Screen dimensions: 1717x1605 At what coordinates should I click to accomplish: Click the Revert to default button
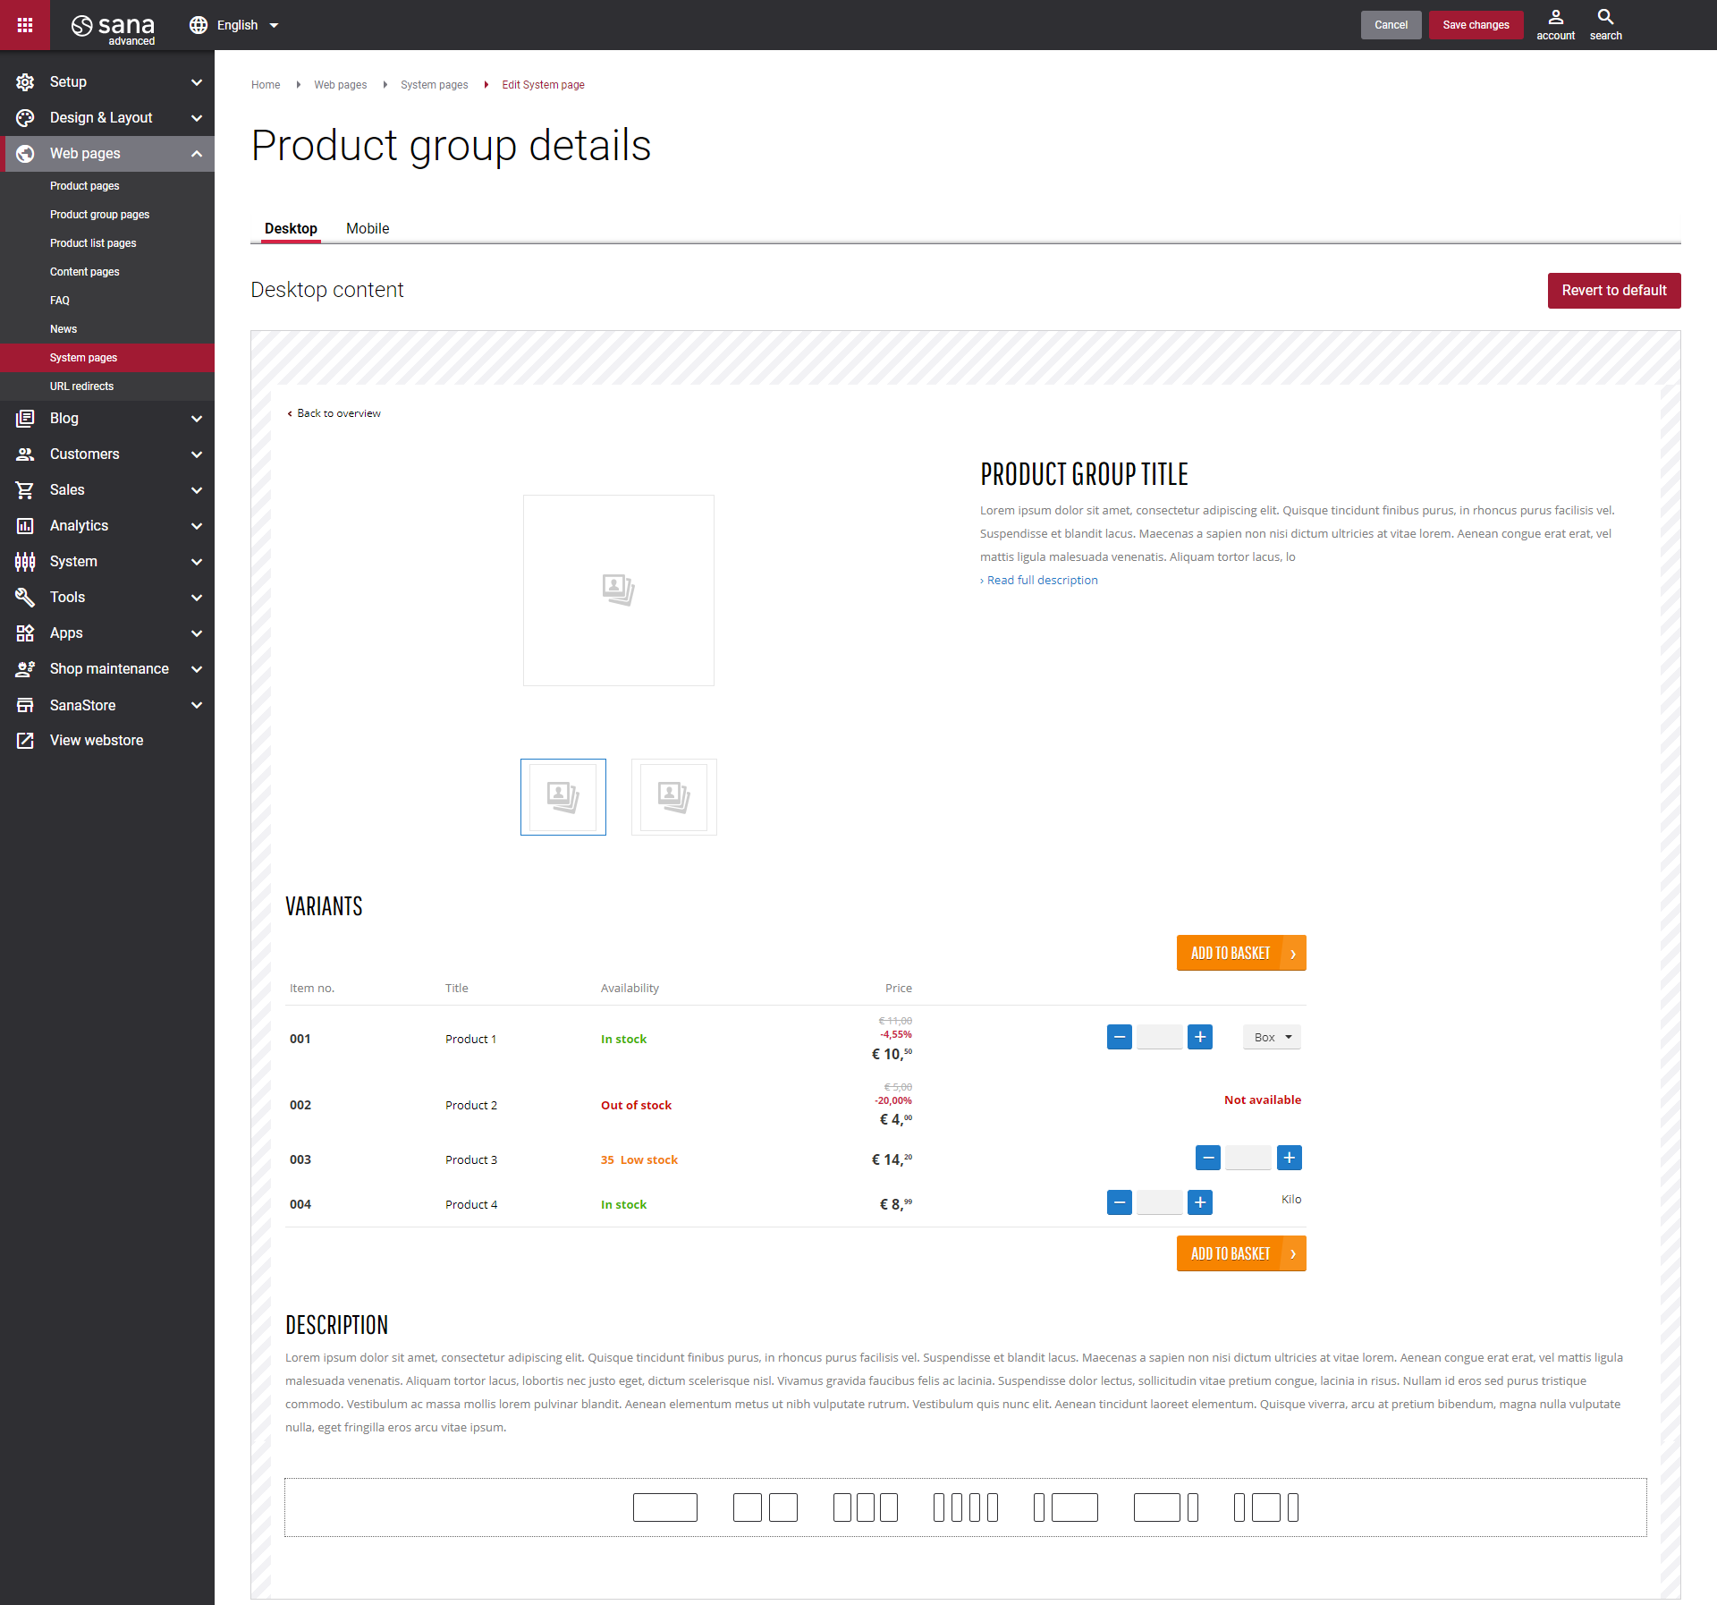pos(1614,291)
